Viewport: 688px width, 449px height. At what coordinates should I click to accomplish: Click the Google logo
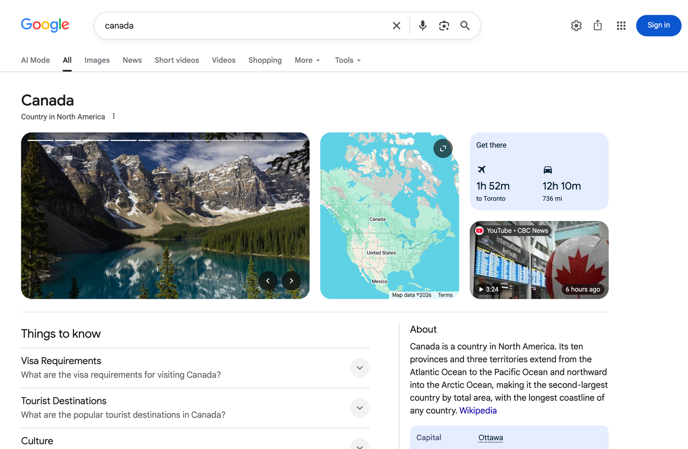(45, 25)
